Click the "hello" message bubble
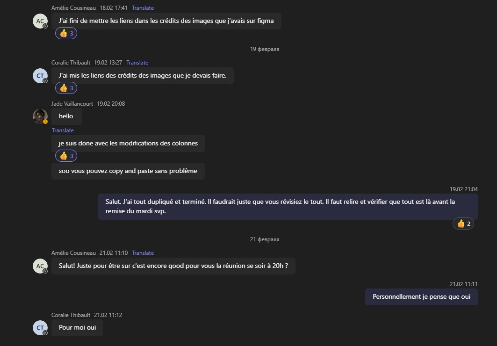This screenshot has height=346, width=497. pos(66,116)
